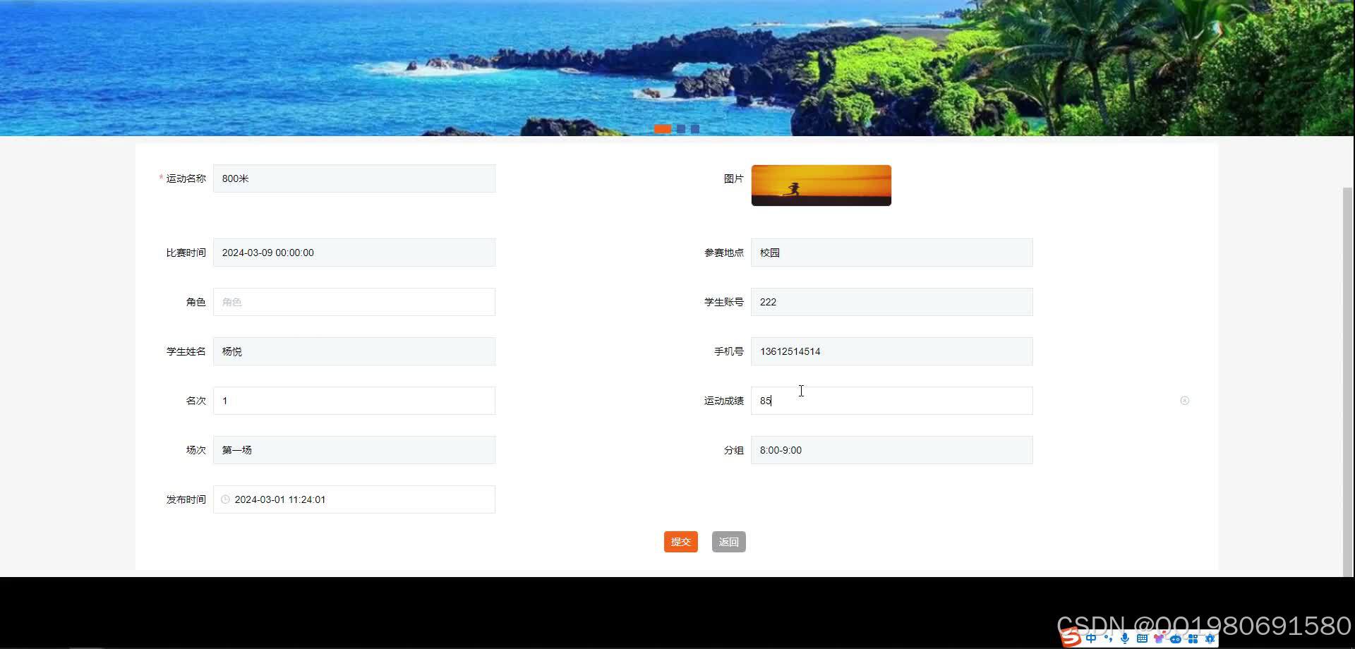Click the 分组 label text
Viewport: 1355px width, 649px height.
pyautogui.click(x=734, y=450)
